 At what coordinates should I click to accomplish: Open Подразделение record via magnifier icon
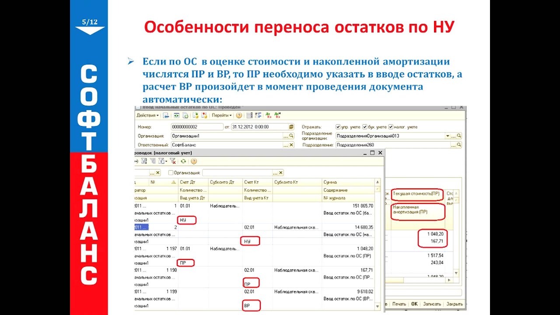click(x=459, y=145)
